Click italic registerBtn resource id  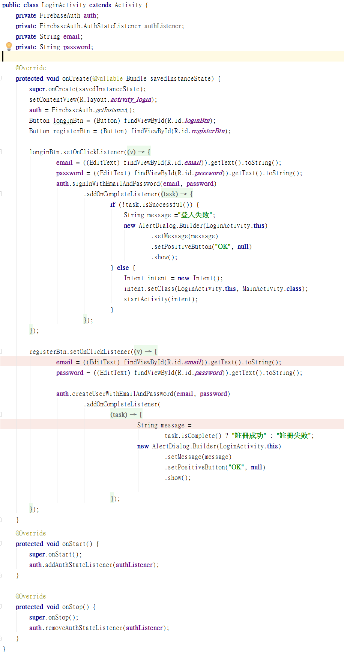[208, 131]
